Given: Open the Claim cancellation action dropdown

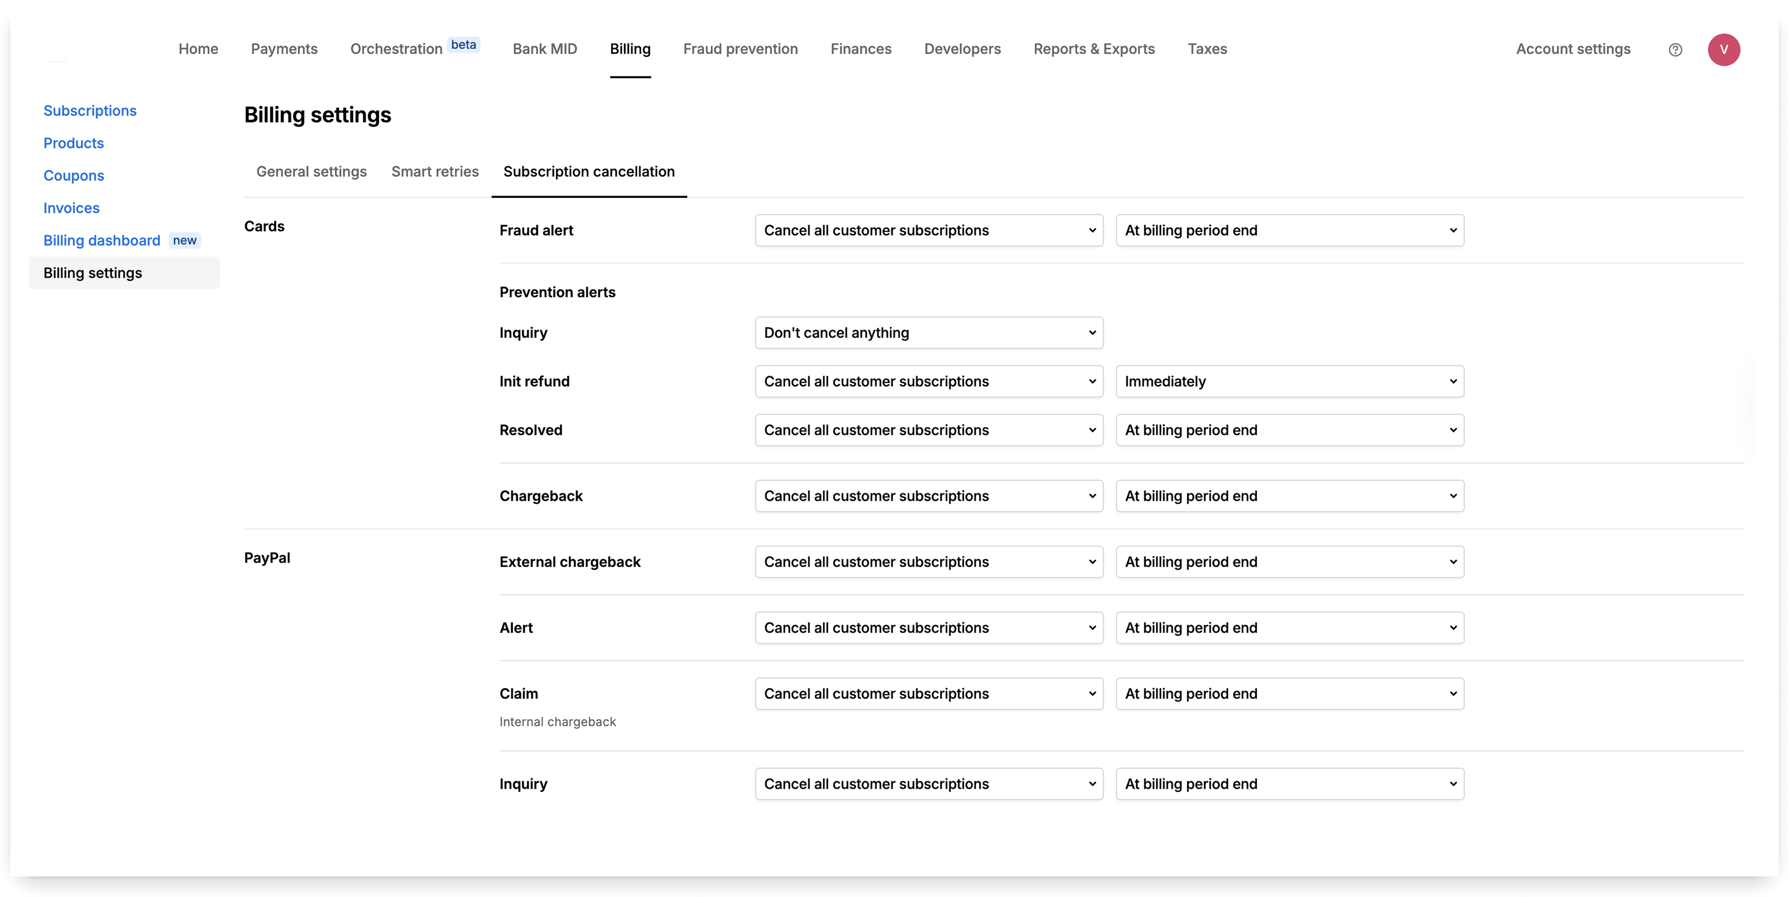Looking at the screenshot, I should [929, 693].
